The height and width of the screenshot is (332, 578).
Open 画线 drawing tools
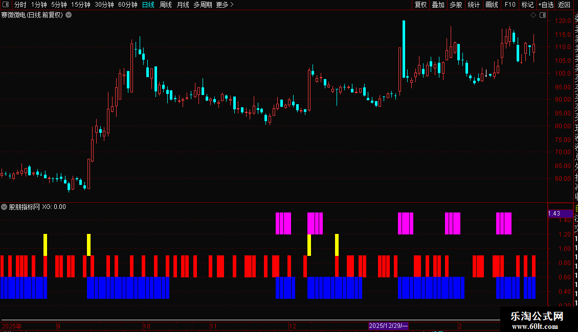point(492,5)
